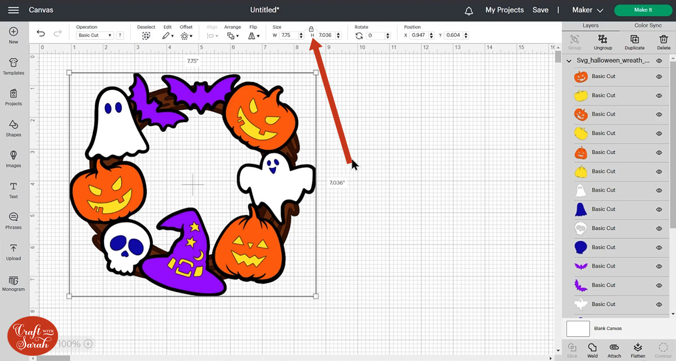
Task: Hide the dark blue ghost layer
Action: (x=659, y=210)
